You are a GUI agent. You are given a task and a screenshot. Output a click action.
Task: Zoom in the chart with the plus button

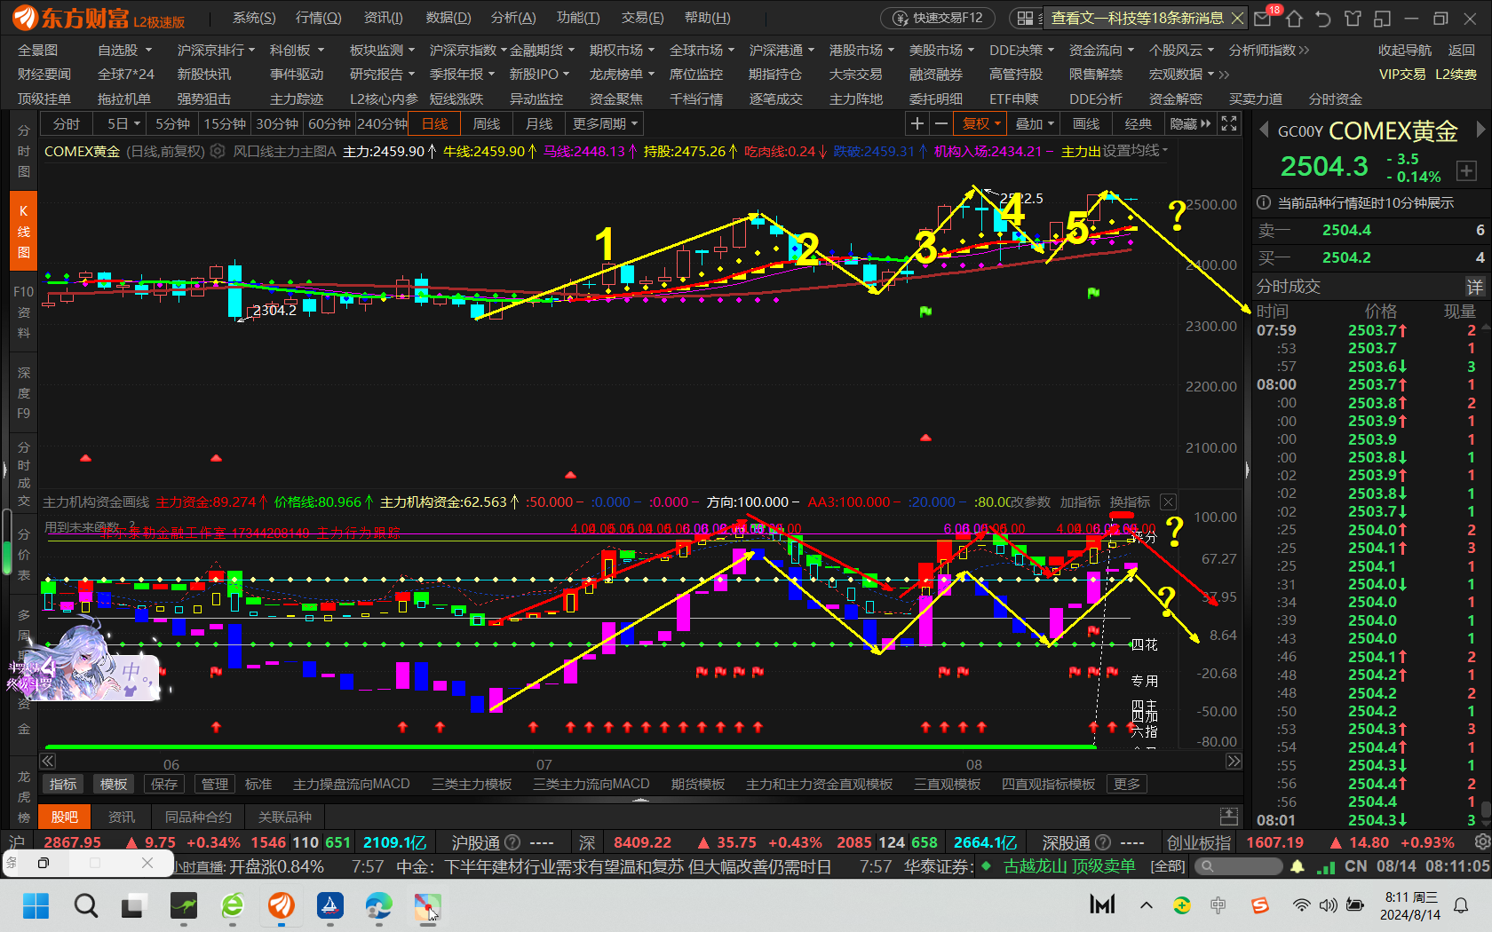click(x=917, y=124)
